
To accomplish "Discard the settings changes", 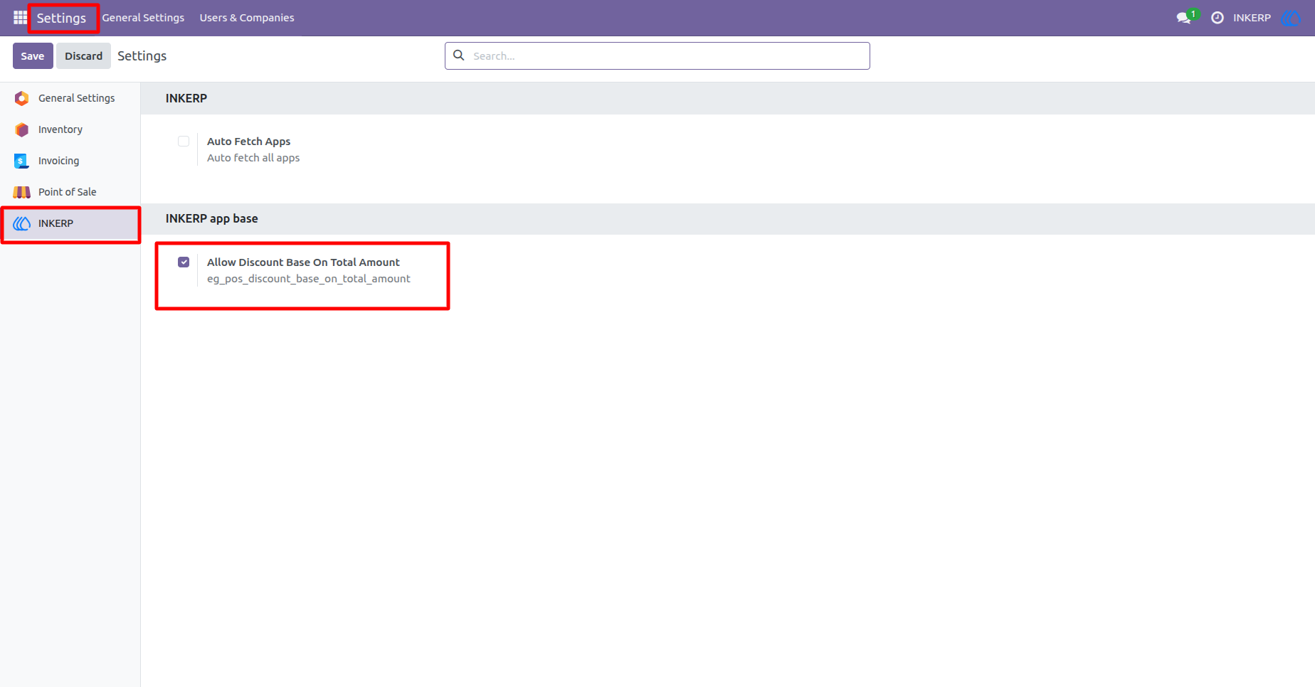I will (84, 55).
